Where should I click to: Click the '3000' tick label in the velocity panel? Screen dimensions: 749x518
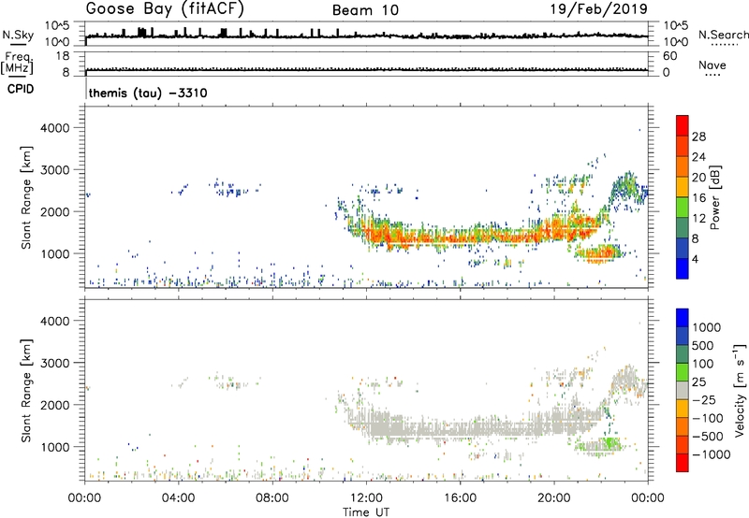(x=55, y=363)
